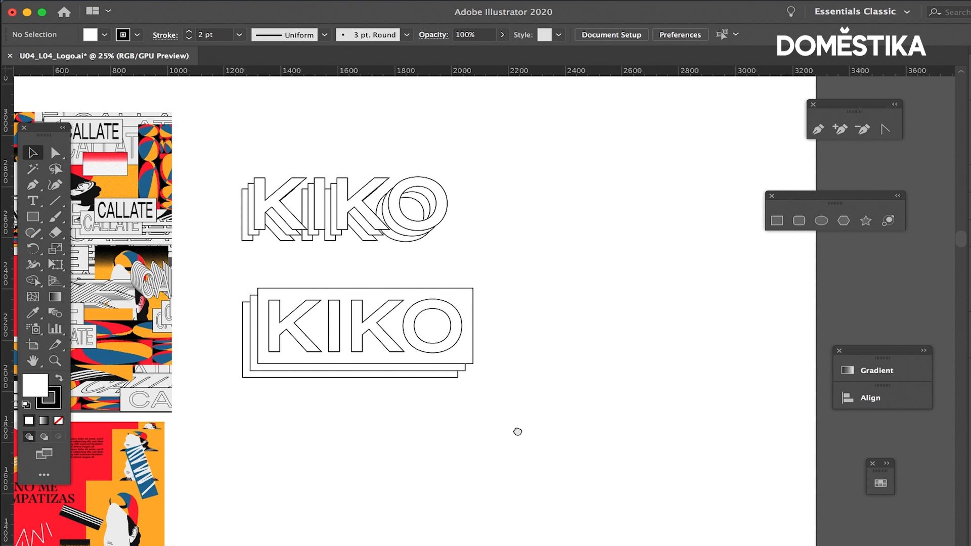The width and height of the screenshot is (971, 546).
Task: Click the white Fill swatch in toolbox
Action: coord(35,386)
